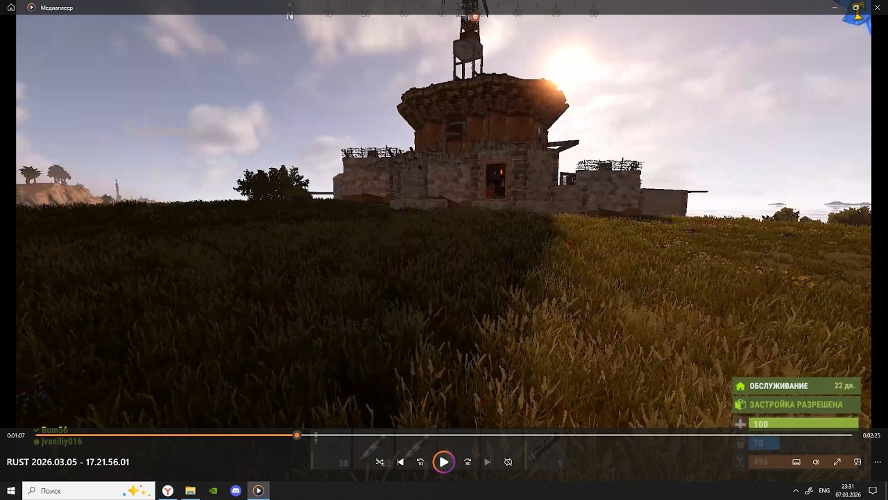Open the Windows Start menu
Viewport: 888px width, 500px height.
click(x=11, y=490)
